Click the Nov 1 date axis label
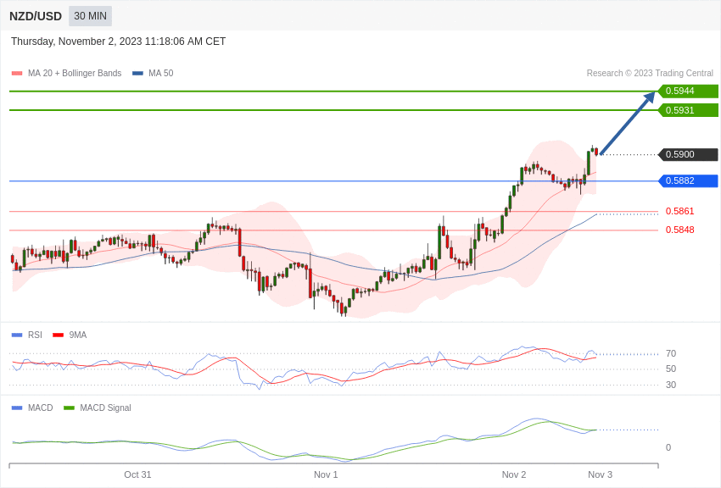 [x=326, y=474]
